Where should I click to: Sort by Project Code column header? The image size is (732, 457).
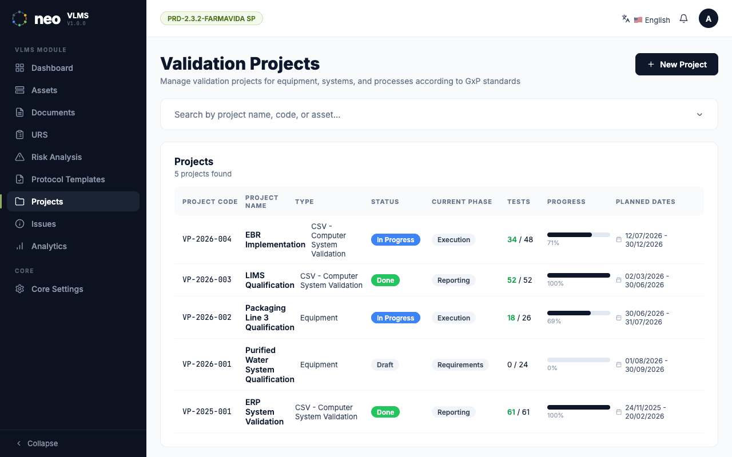click(x=210, y=202)
